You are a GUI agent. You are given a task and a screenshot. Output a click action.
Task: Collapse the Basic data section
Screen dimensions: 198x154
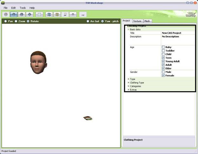(x=128, y=30)
